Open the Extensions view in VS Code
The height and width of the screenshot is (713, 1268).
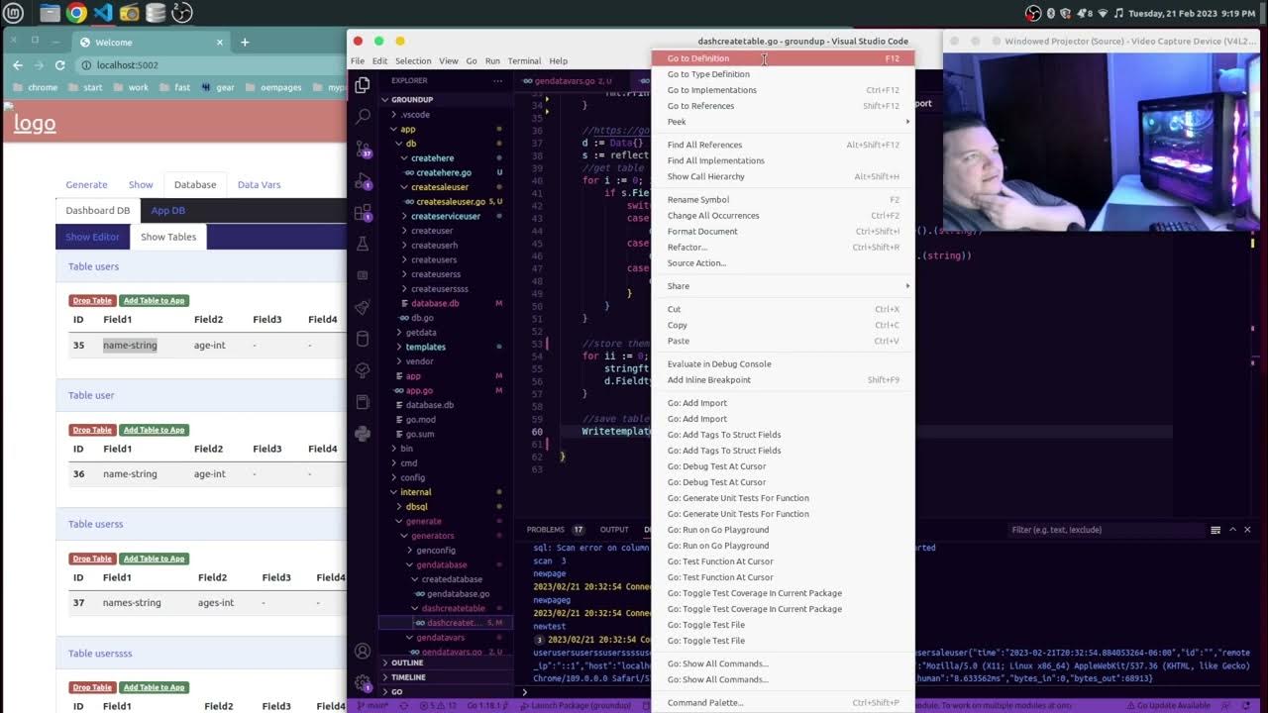(363, 212)
